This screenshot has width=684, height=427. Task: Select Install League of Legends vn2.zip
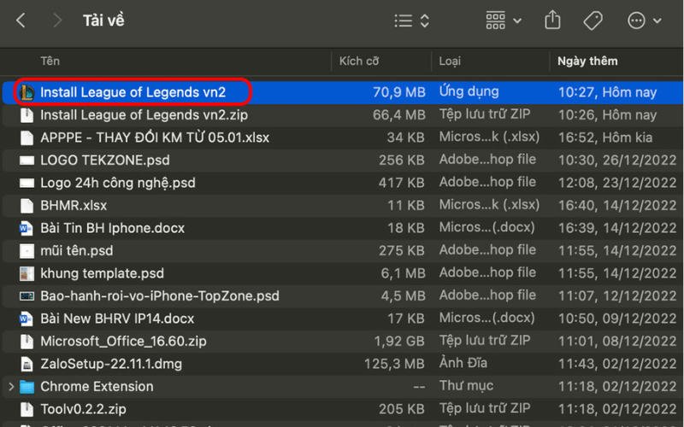[144, 115]
